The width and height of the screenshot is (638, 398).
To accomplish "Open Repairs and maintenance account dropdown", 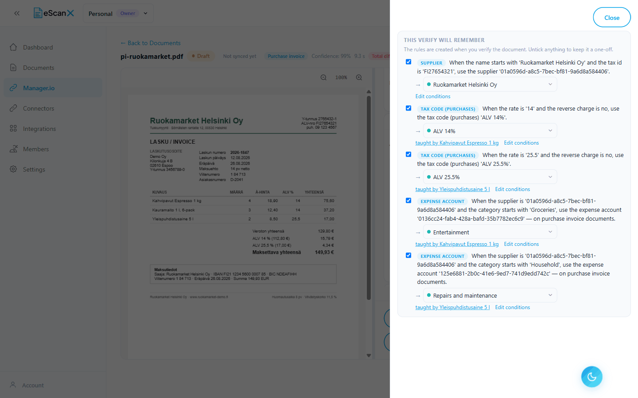I will point(490,295).
